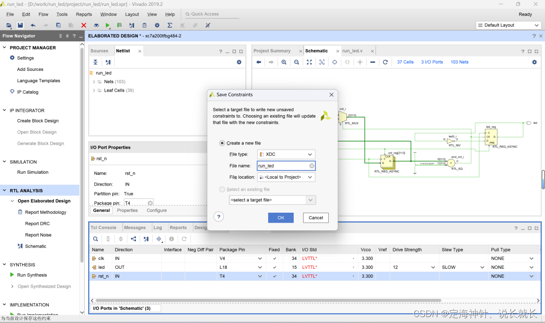Open Settings via the main toolbar gear

tap(157, 25)
